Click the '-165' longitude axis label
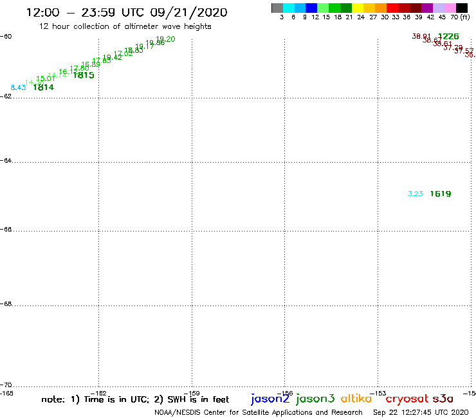This screenshot has width=476, height=418. click(x=6, y=394)
